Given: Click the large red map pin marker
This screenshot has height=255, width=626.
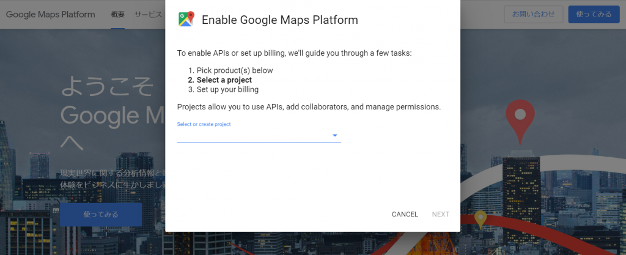Looking at the screenshot, I should tap(520, 122).
